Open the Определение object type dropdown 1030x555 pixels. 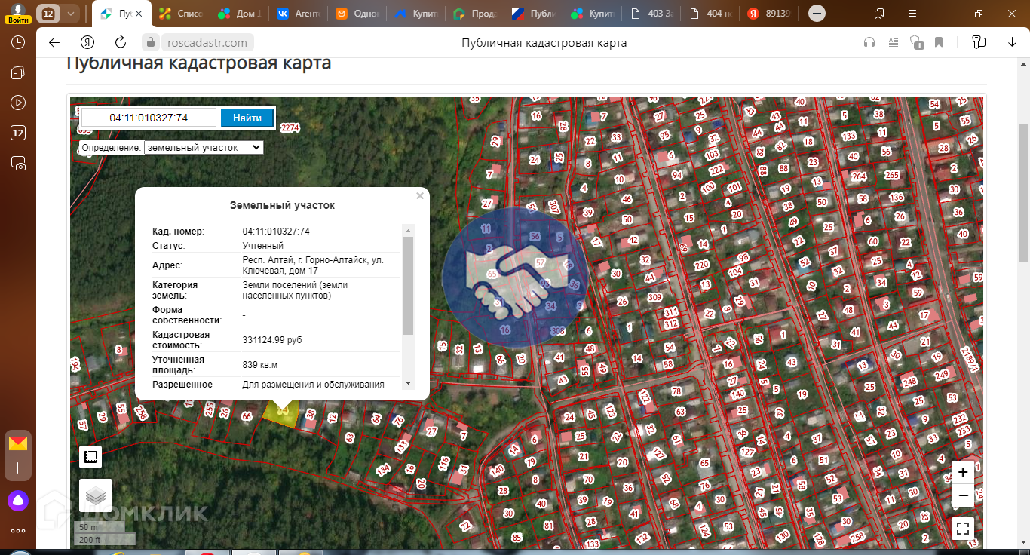204,148
